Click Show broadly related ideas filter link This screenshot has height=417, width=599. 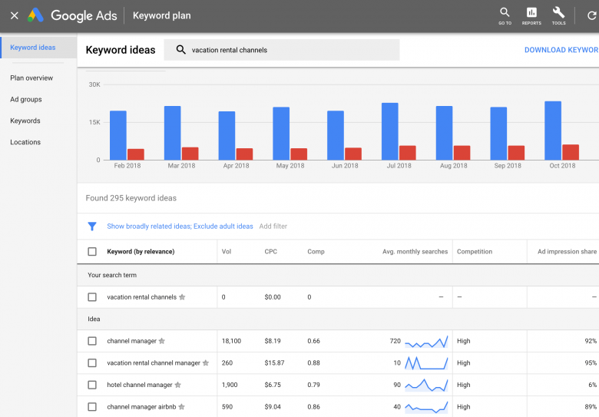click(180, 227)
